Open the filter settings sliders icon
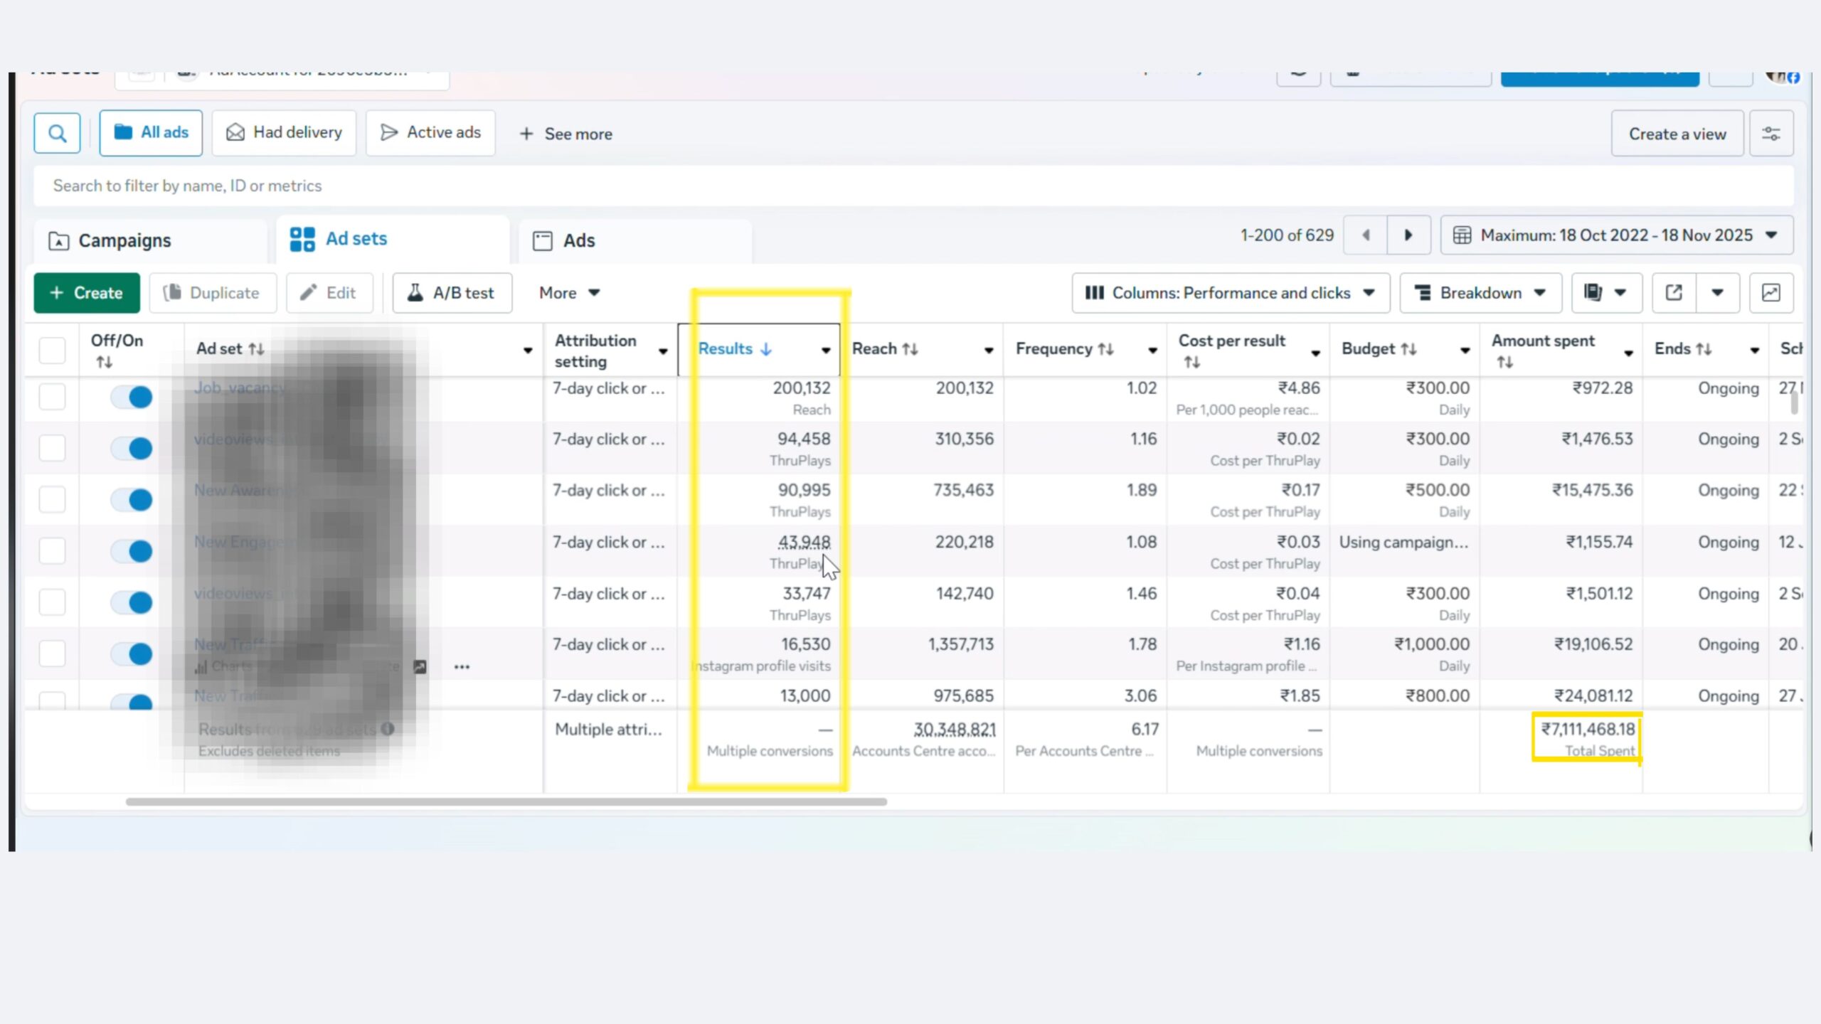The width and height of the screenshot is (1821, 1024). (x=1770, y=134)
